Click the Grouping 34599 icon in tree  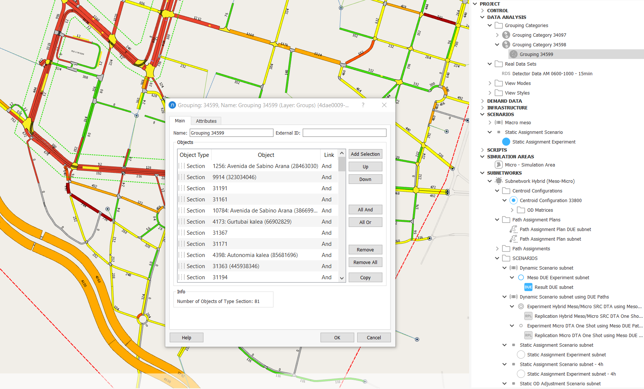coord(513,54)
